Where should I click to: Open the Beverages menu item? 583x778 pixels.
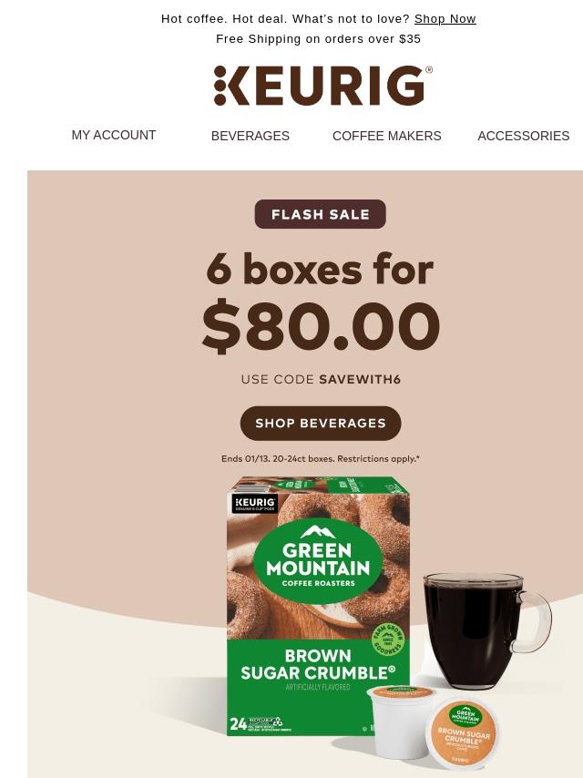251,136
